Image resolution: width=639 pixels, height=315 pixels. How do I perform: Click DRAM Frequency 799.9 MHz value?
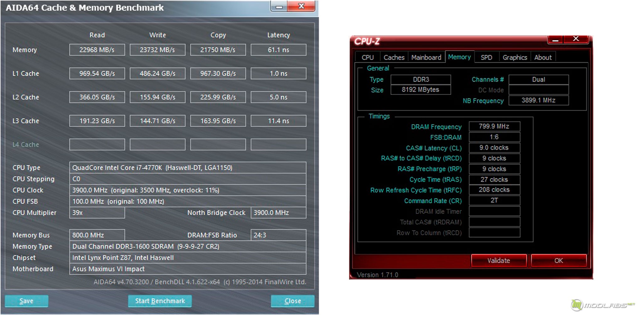(494, 126)
